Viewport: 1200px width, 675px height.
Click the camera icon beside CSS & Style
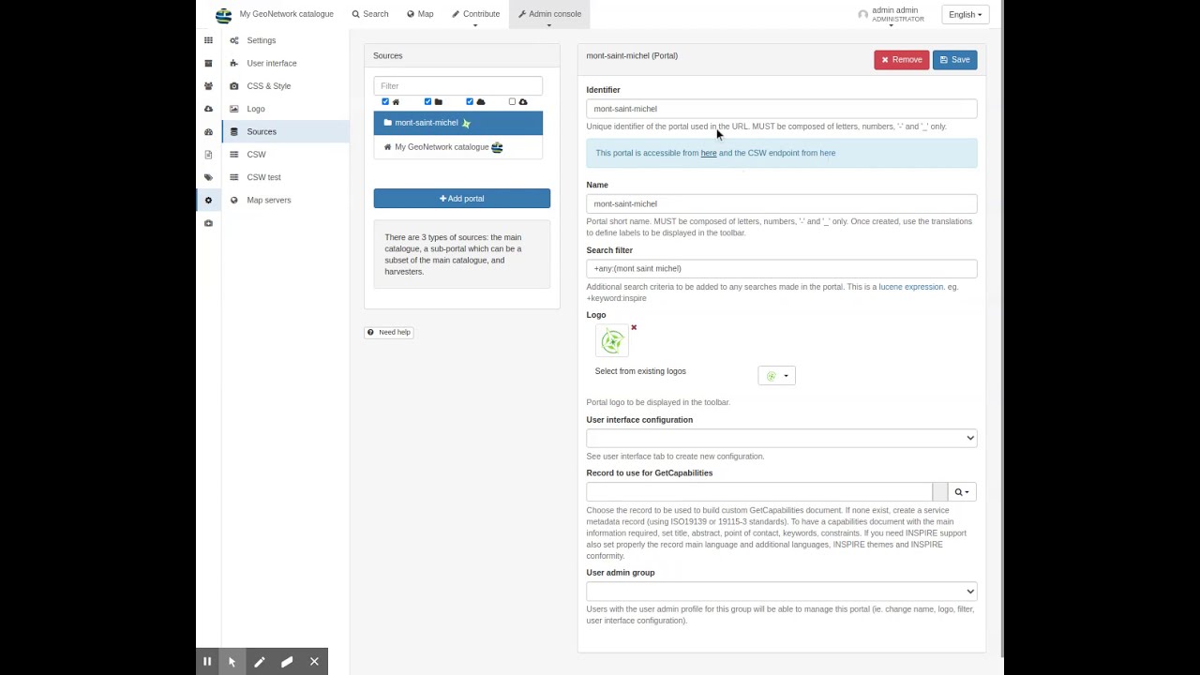tap(234, 86)
